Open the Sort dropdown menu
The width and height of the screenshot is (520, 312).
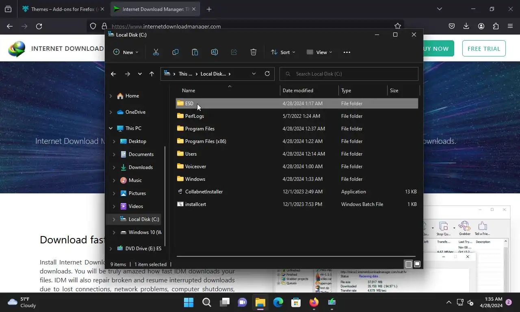tap(283, 52)
